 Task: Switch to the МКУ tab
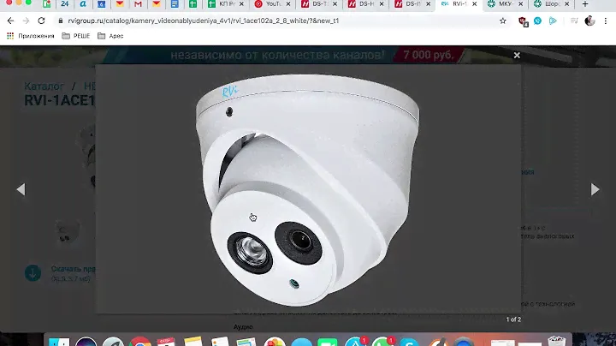505,5
